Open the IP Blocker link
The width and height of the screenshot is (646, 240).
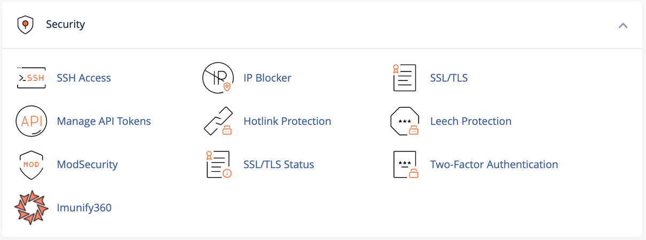pos(267,78)
